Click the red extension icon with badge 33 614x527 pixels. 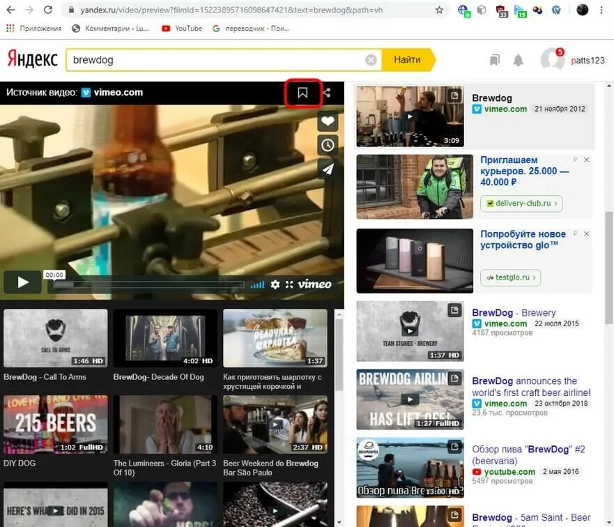pos(501,11)
